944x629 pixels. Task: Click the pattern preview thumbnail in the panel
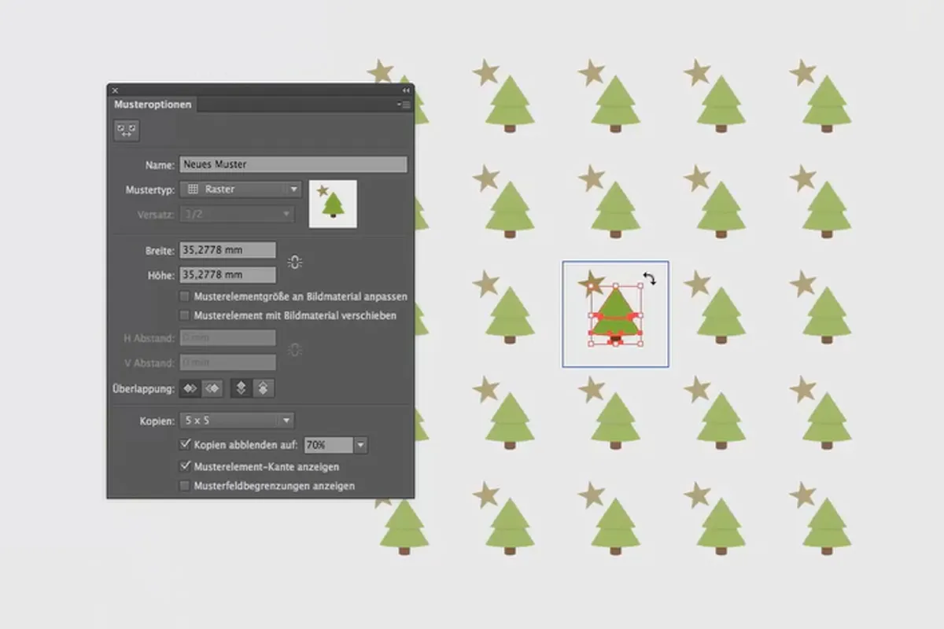pos(333,204)
